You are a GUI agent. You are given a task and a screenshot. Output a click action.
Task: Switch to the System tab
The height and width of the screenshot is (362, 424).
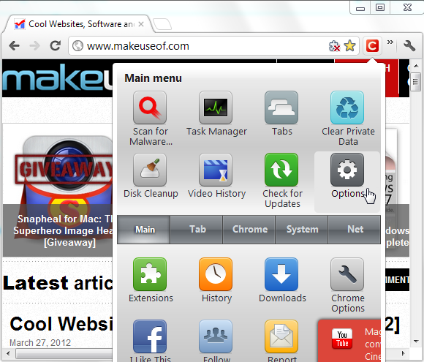(x=301, y=230)
